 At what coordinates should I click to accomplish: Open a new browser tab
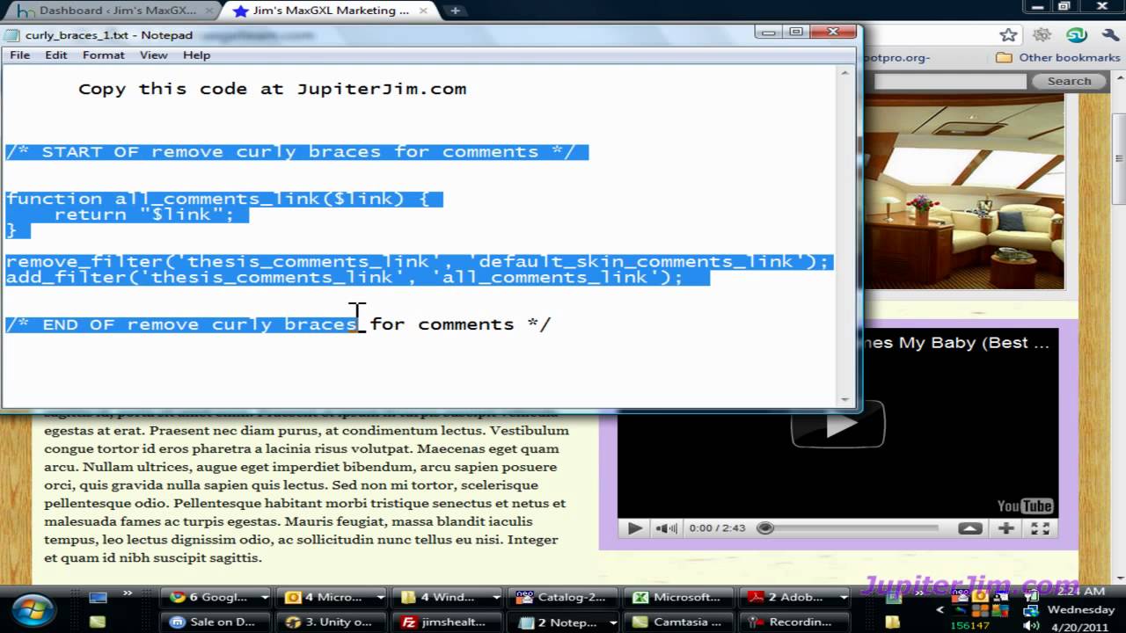(x=455, y=11)
